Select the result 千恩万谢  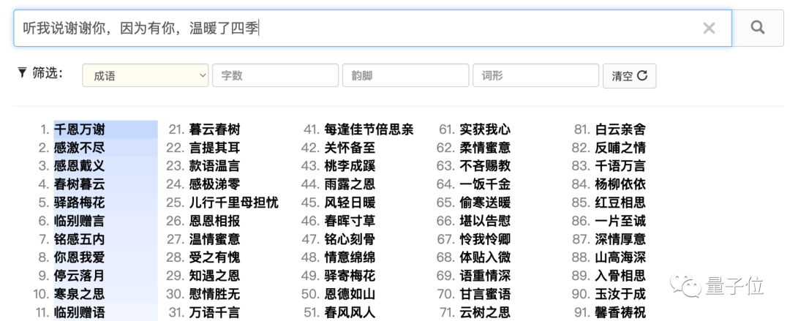[x=80, y=129]
